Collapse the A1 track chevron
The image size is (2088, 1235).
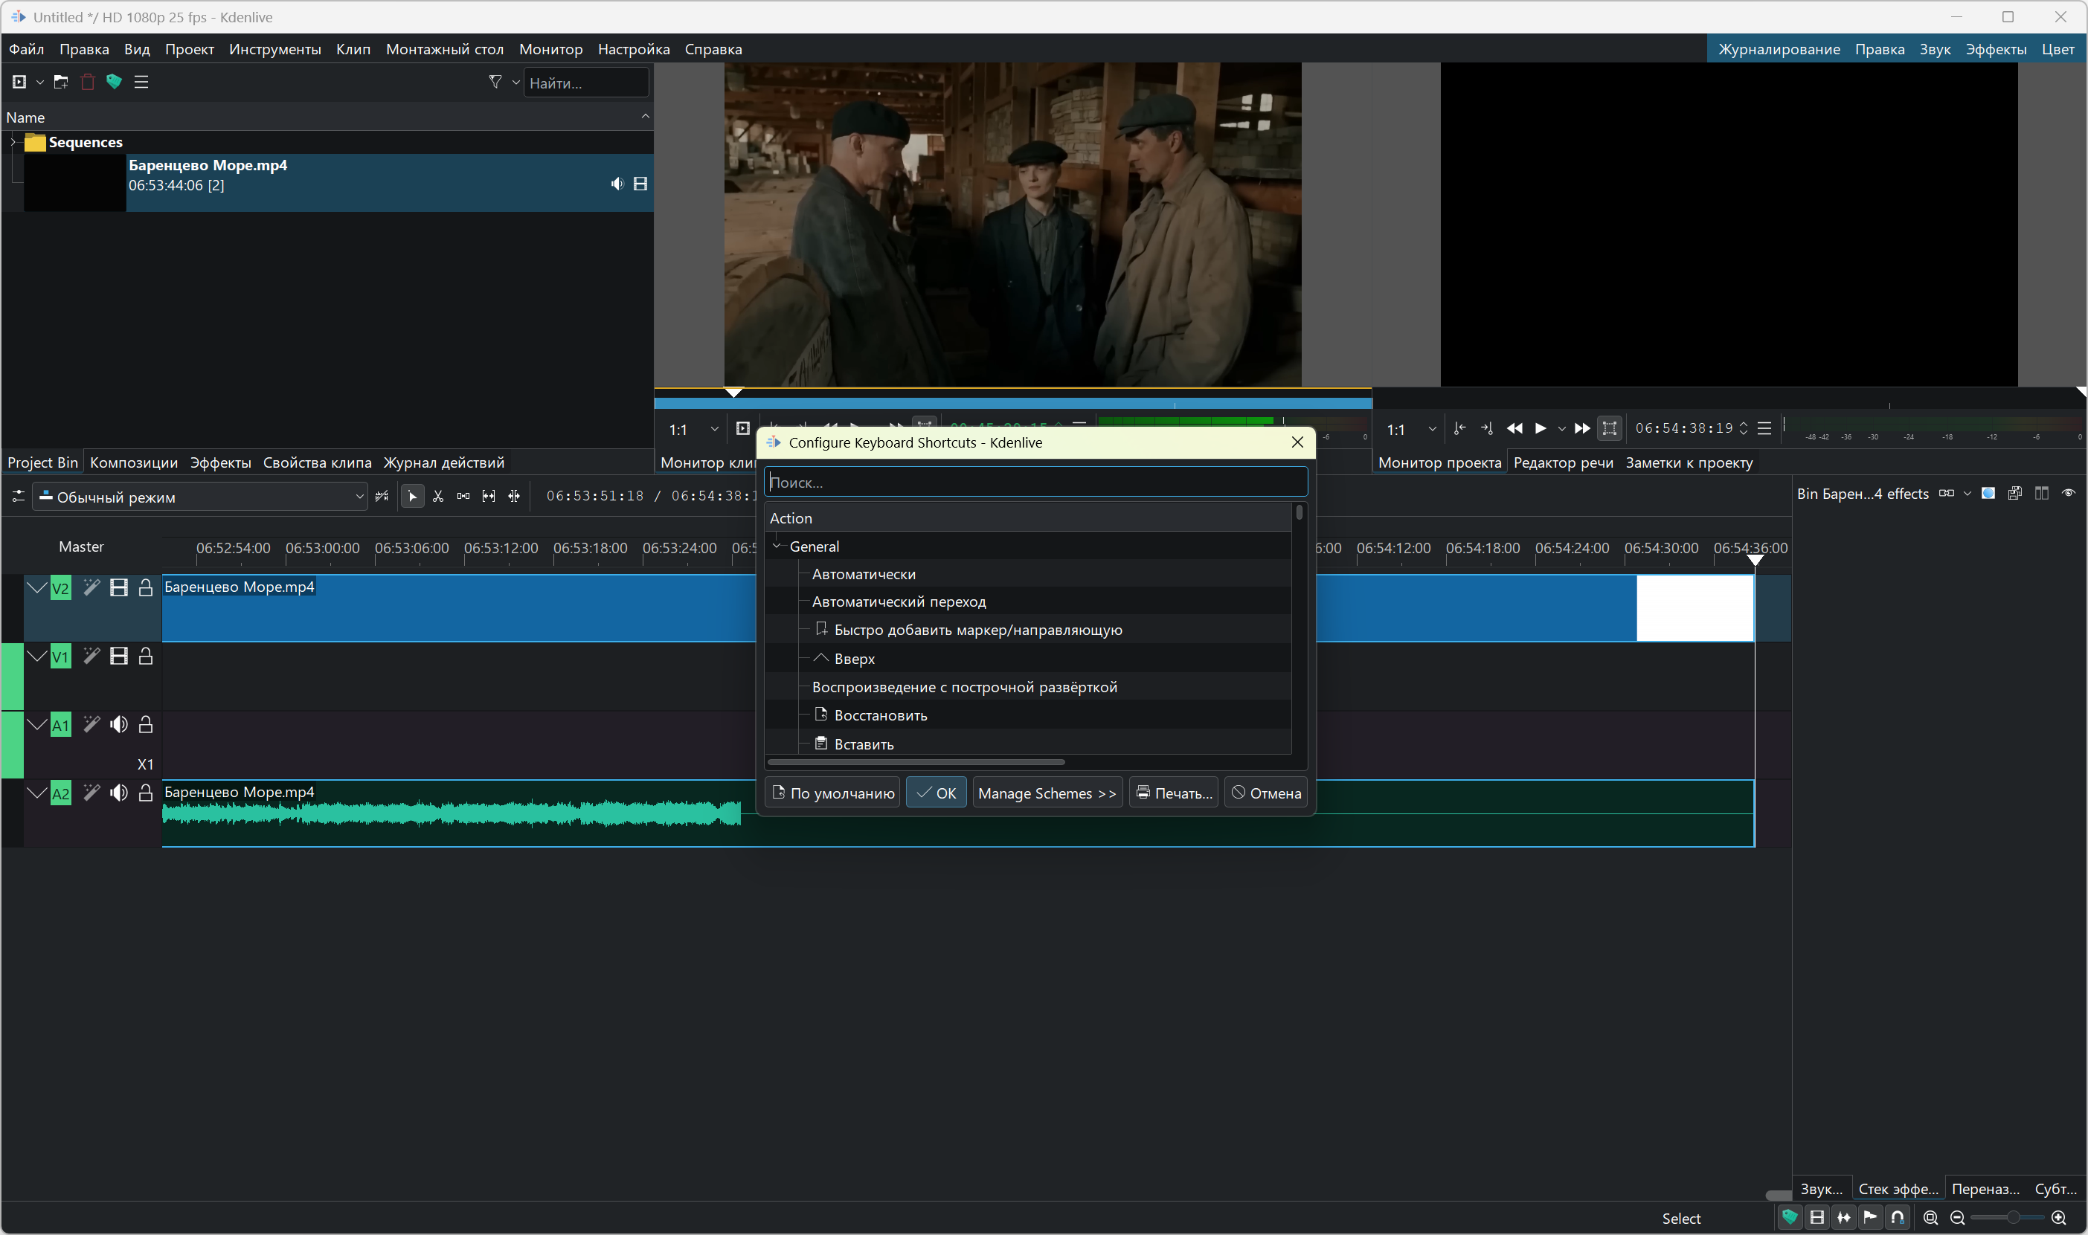(x=36, y=725)
